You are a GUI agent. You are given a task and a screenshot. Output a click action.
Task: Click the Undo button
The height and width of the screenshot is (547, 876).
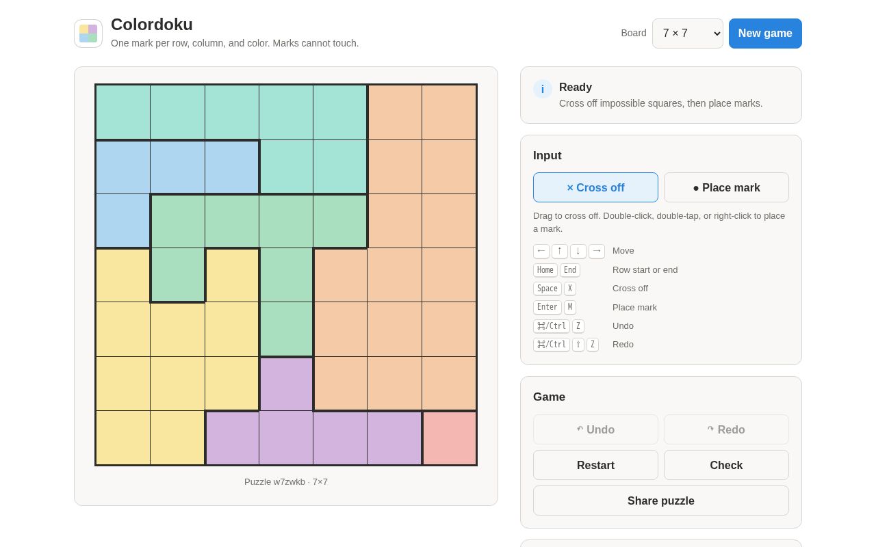[x=595, y=429]
